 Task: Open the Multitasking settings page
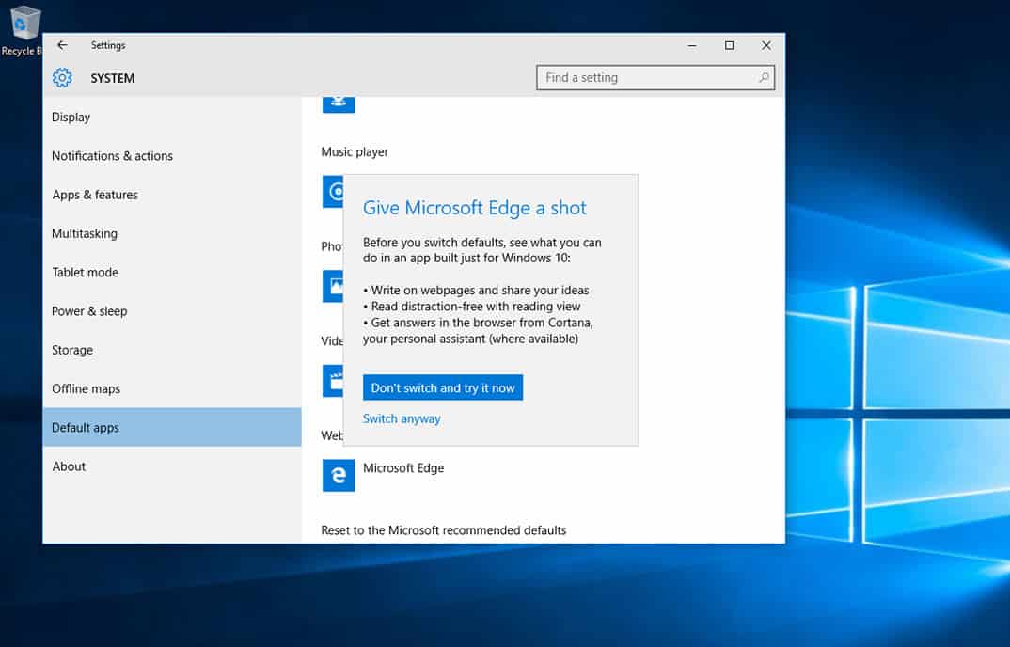coord(85,233)
